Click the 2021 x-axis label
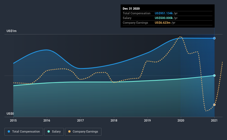 pos(214,120)
